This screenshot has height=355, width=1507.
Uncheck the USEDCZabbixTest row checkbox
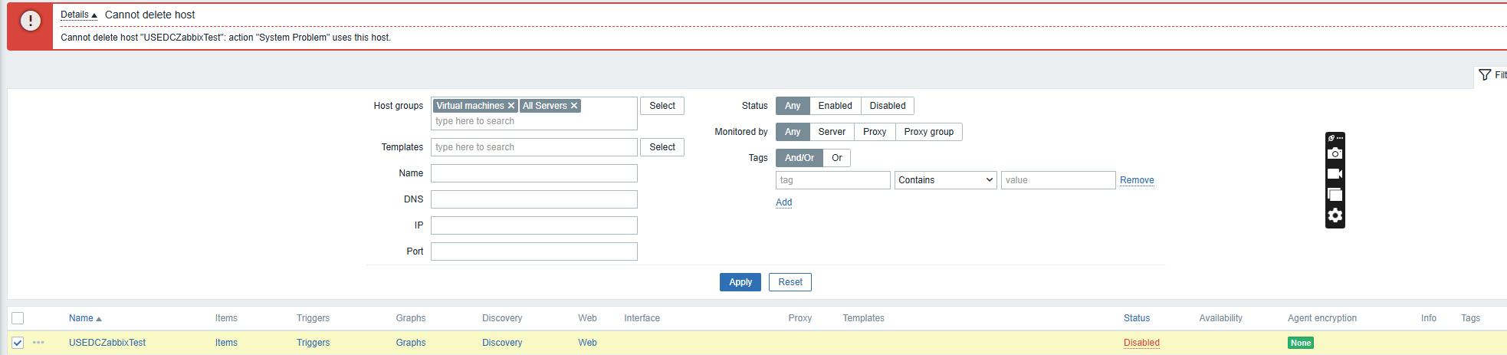[18, 343]
